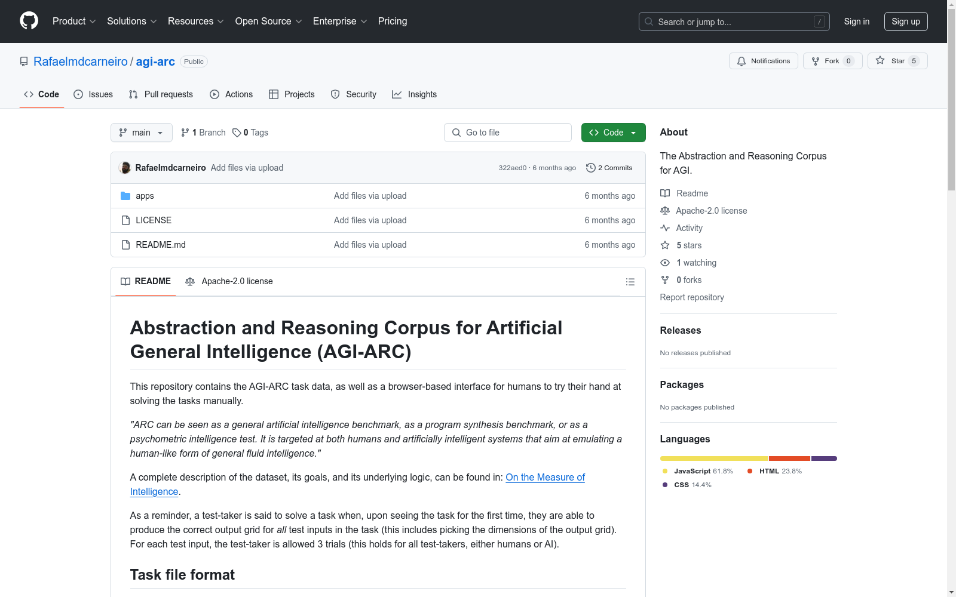The width and height of the screenshot is (956, 597).
Task: Click the LICENSE file icon
Action: 125,220
